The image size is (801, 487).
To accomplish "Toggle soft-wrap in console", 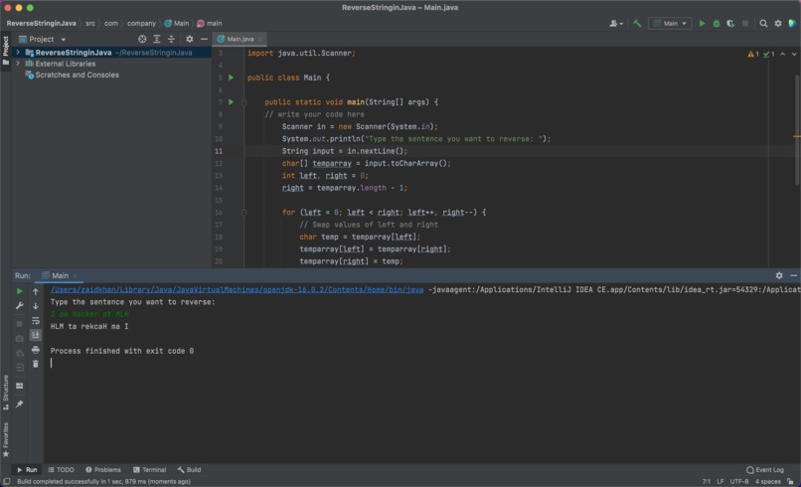I will (35, 320).
